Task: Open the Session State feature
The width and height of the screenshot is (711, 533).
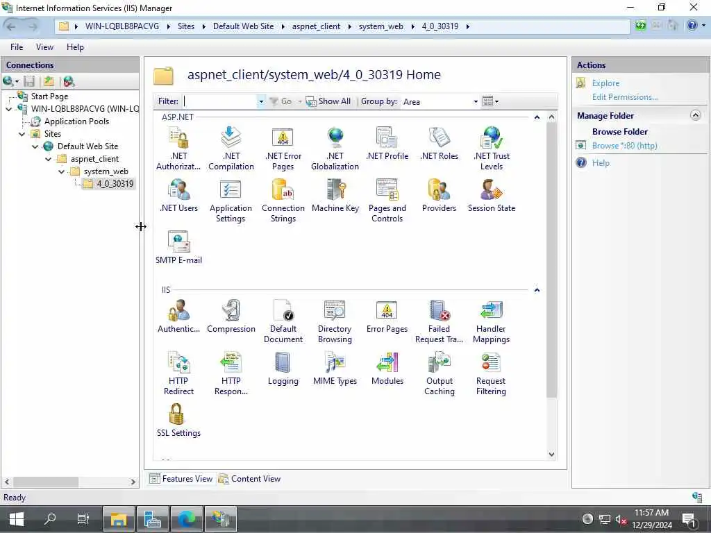Action: point(492,196)
